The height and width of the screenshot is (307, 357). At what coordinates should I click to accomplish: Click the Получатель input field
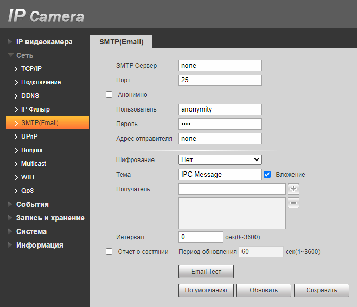(232, 189)
